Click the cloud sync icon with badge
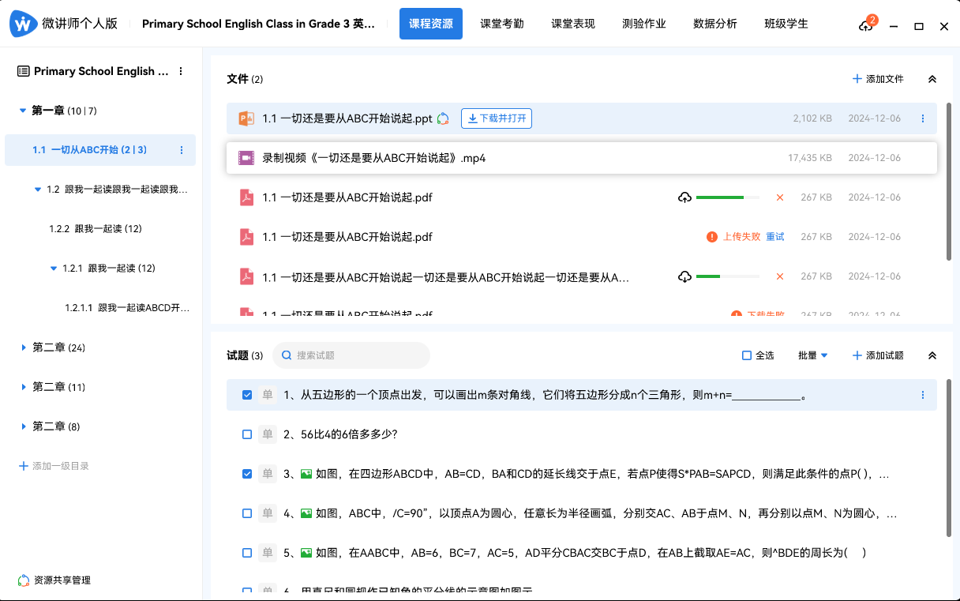The image size is (960, 601). coord(866,25)
